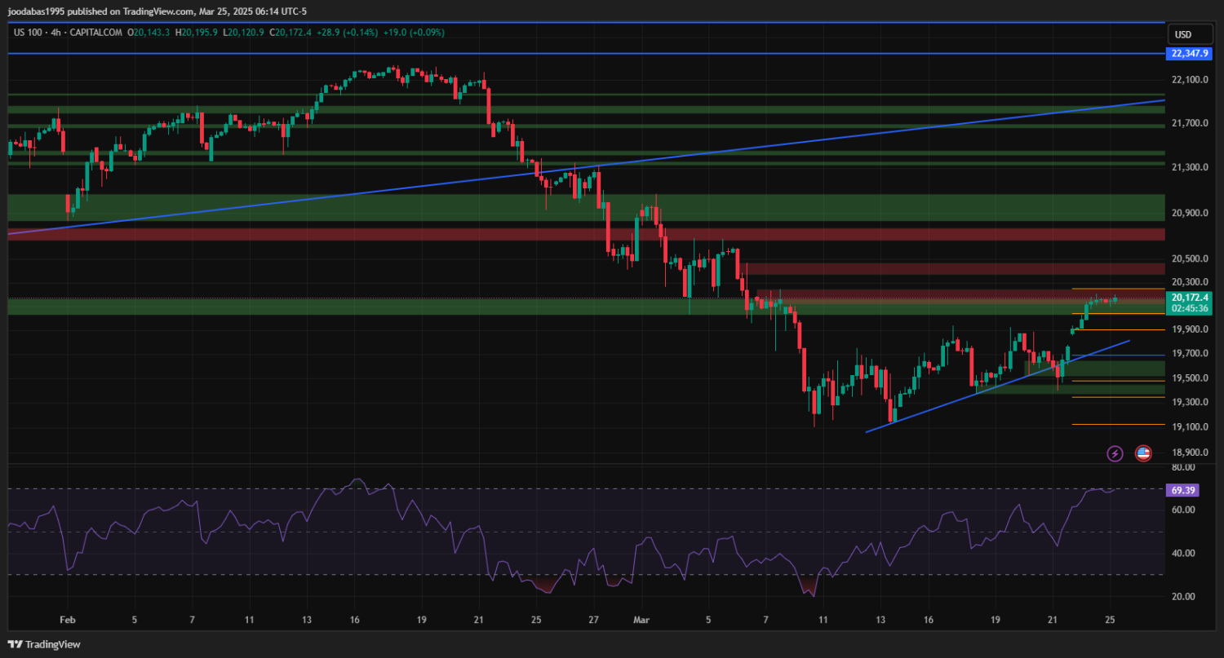Screen dimensions: 1224x658
Task: Click the low value L20,120.9
Action: (x=245, y=33)
